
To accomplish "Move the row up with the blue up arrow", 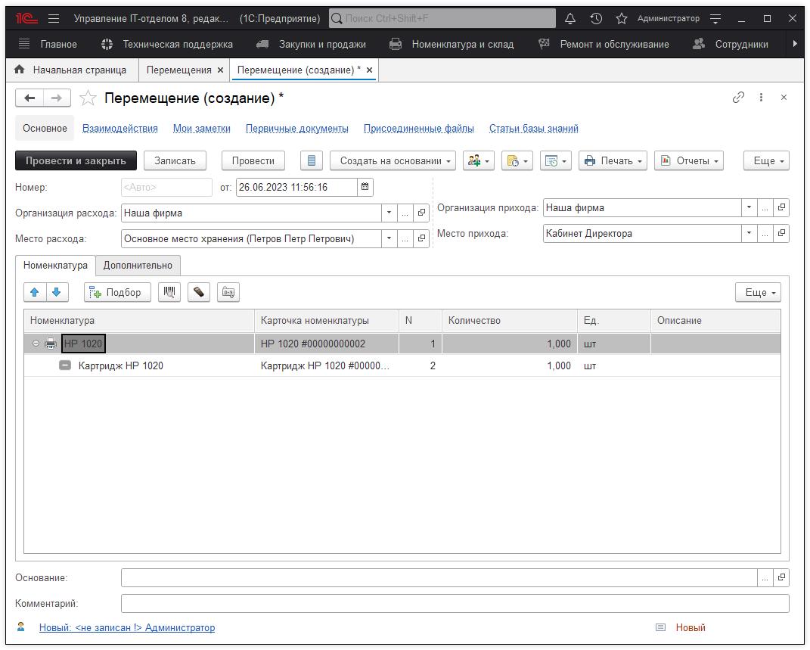I will [34, 292].
